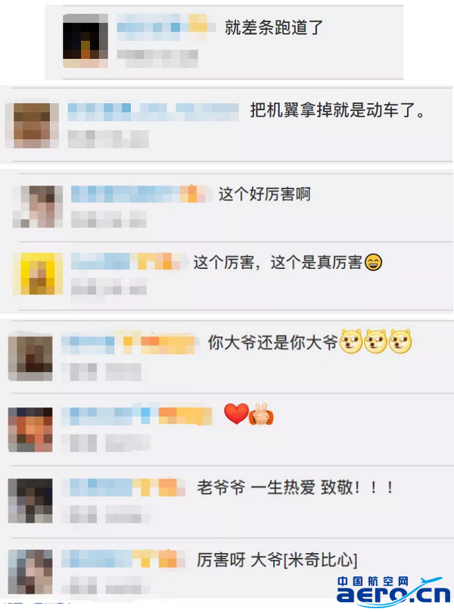Click the 中国航空网 watermark text
The width and height of the screenshot is (454, 612).
click(372, 582)
